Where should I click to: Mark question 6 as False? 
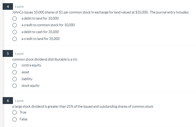(15, 119)
